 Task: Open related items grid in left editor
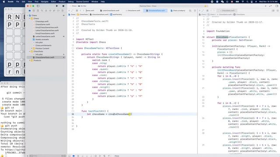77,10
